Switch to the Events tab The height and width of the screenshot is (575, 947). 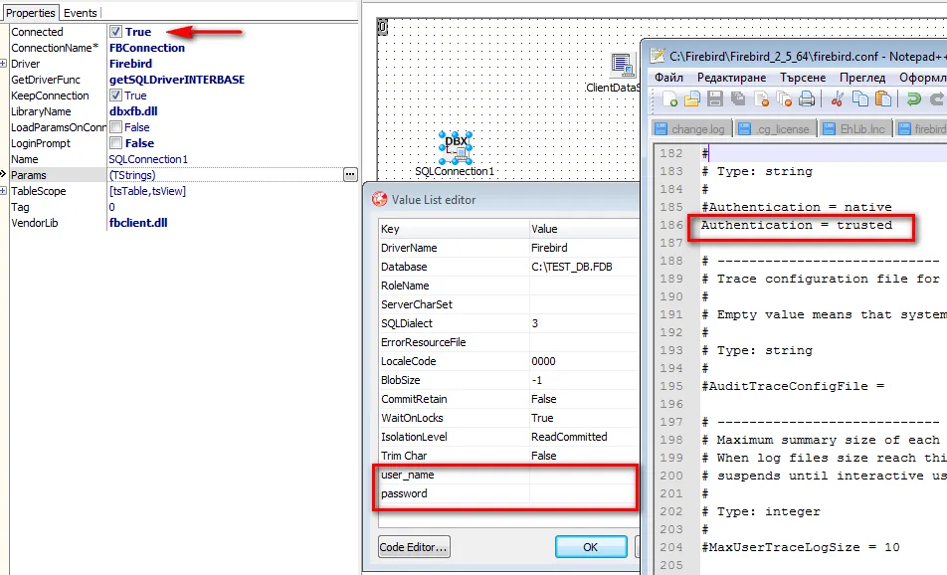[81, 13]
